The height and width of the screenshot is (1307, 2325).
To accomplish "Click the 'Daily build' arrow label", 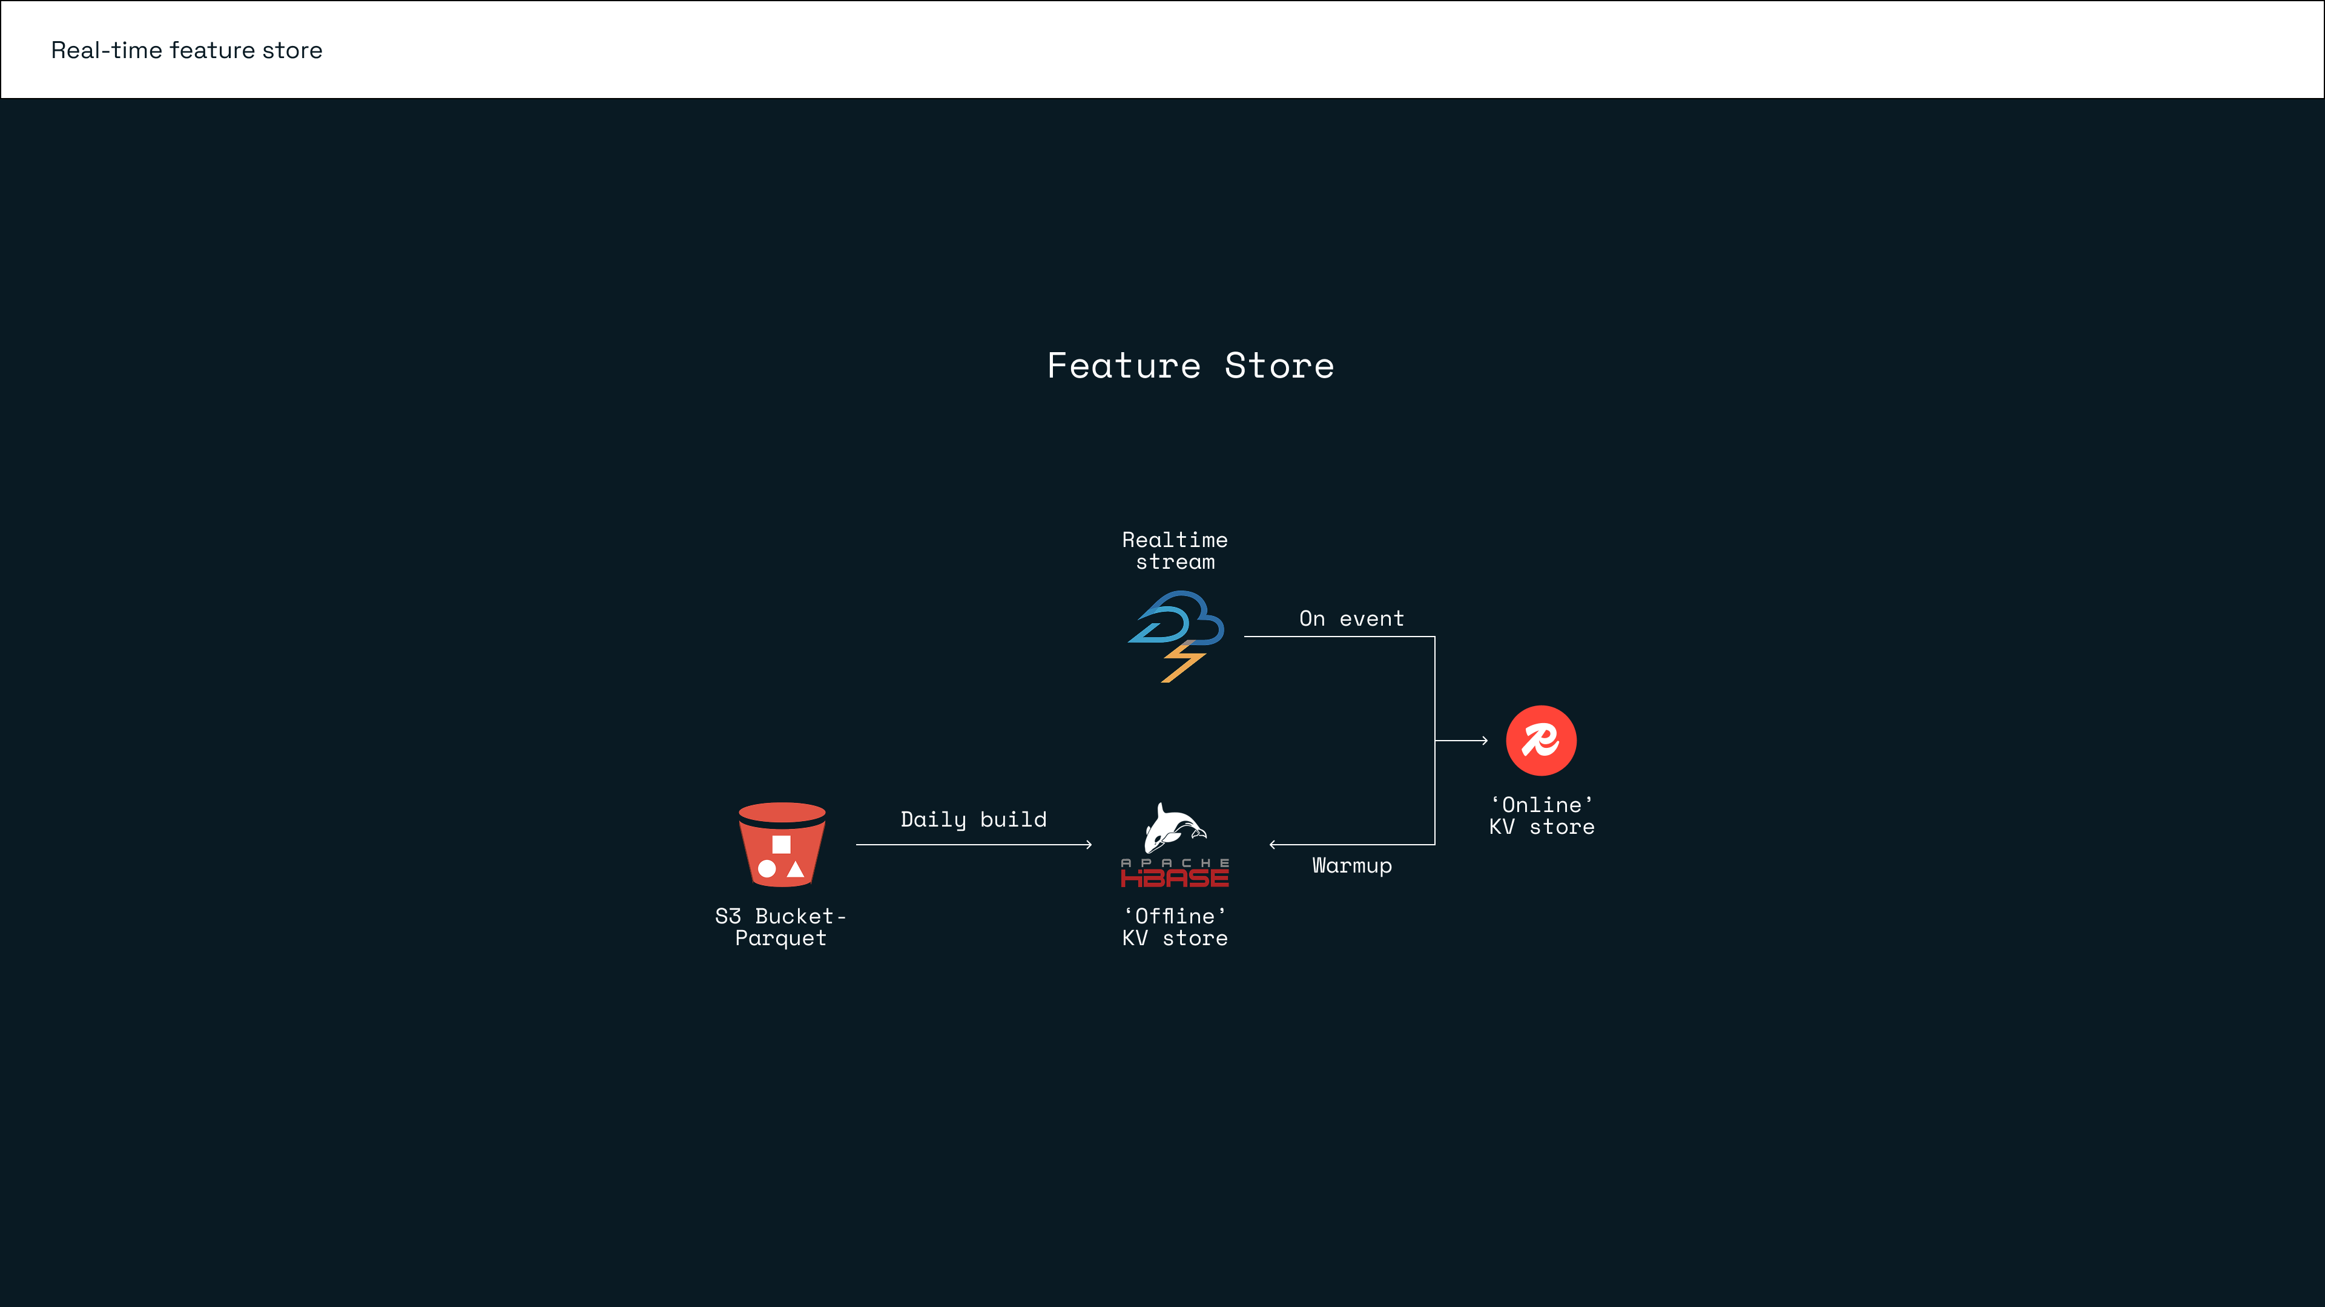I will tap(973, 819).
